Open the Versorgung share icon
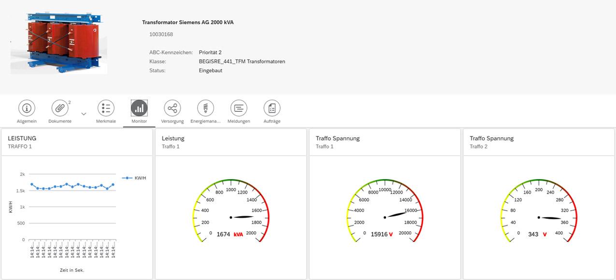Image resolution: width=616 pixels, height=280 pixels. pos(172,108)
